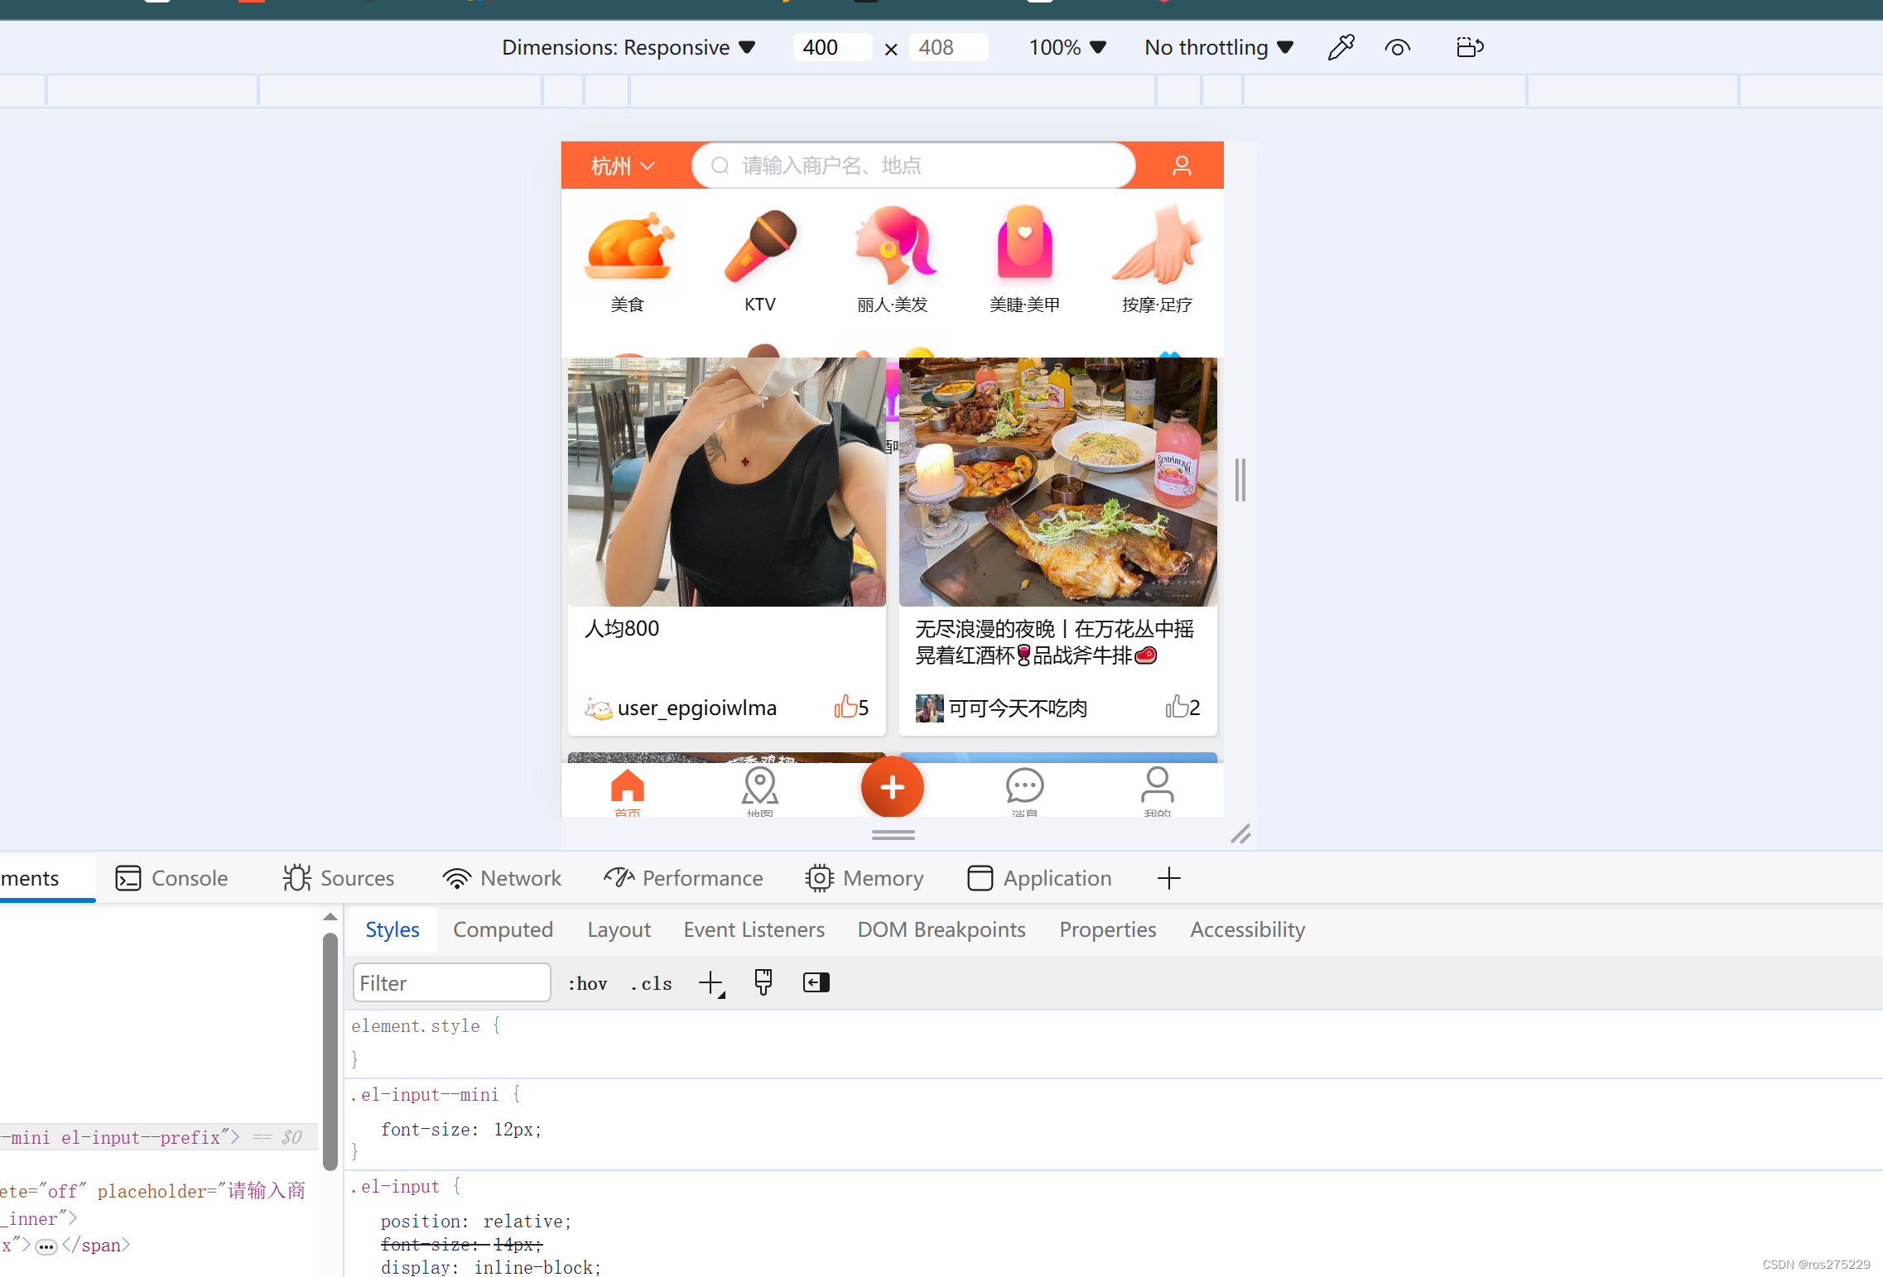Open the messages chat bubble icon

[x=1024, y=786]
